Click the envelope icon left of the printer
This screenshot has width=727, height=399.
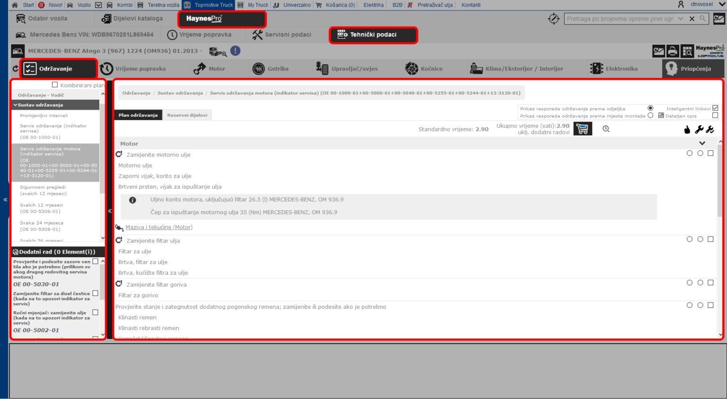pyautogui.click(x=658, y=51)
